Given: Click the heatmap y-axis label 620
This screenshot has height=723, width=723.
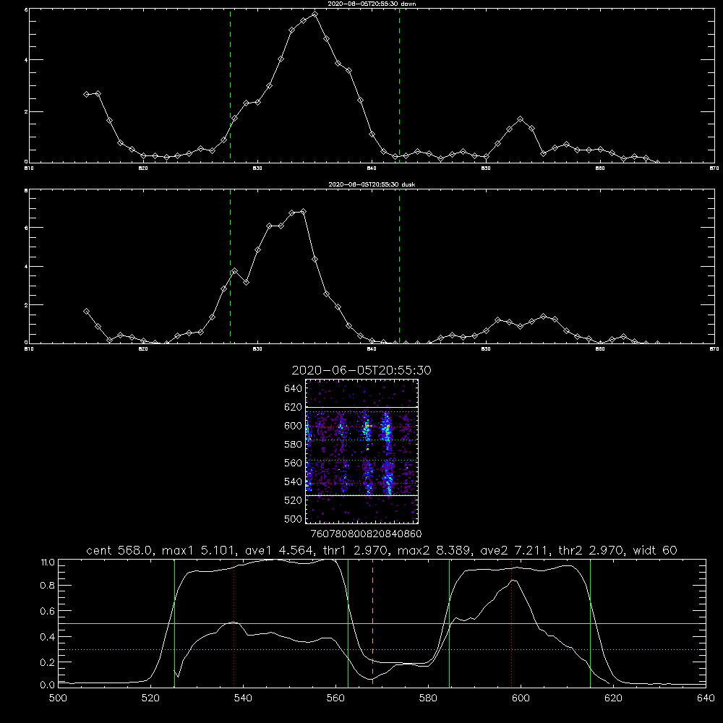Looking at the screenshot, I should 294,407.
